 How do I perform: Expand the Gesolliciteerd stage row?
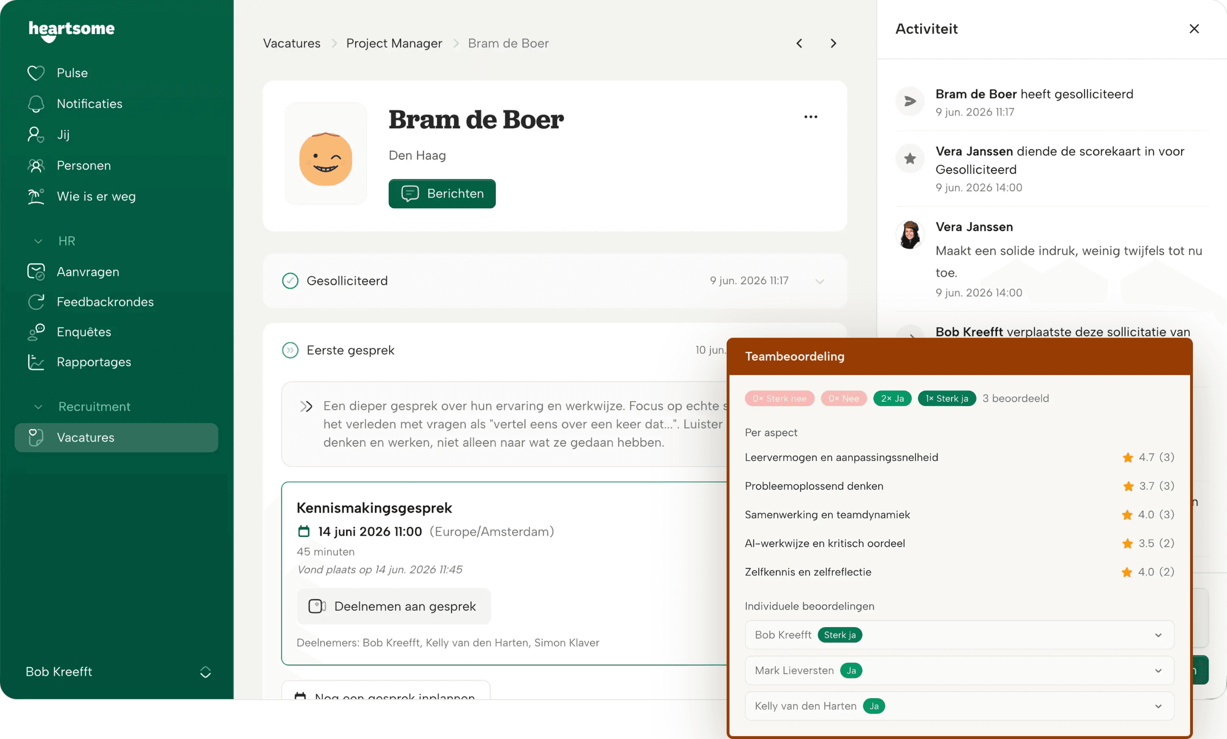555,281
